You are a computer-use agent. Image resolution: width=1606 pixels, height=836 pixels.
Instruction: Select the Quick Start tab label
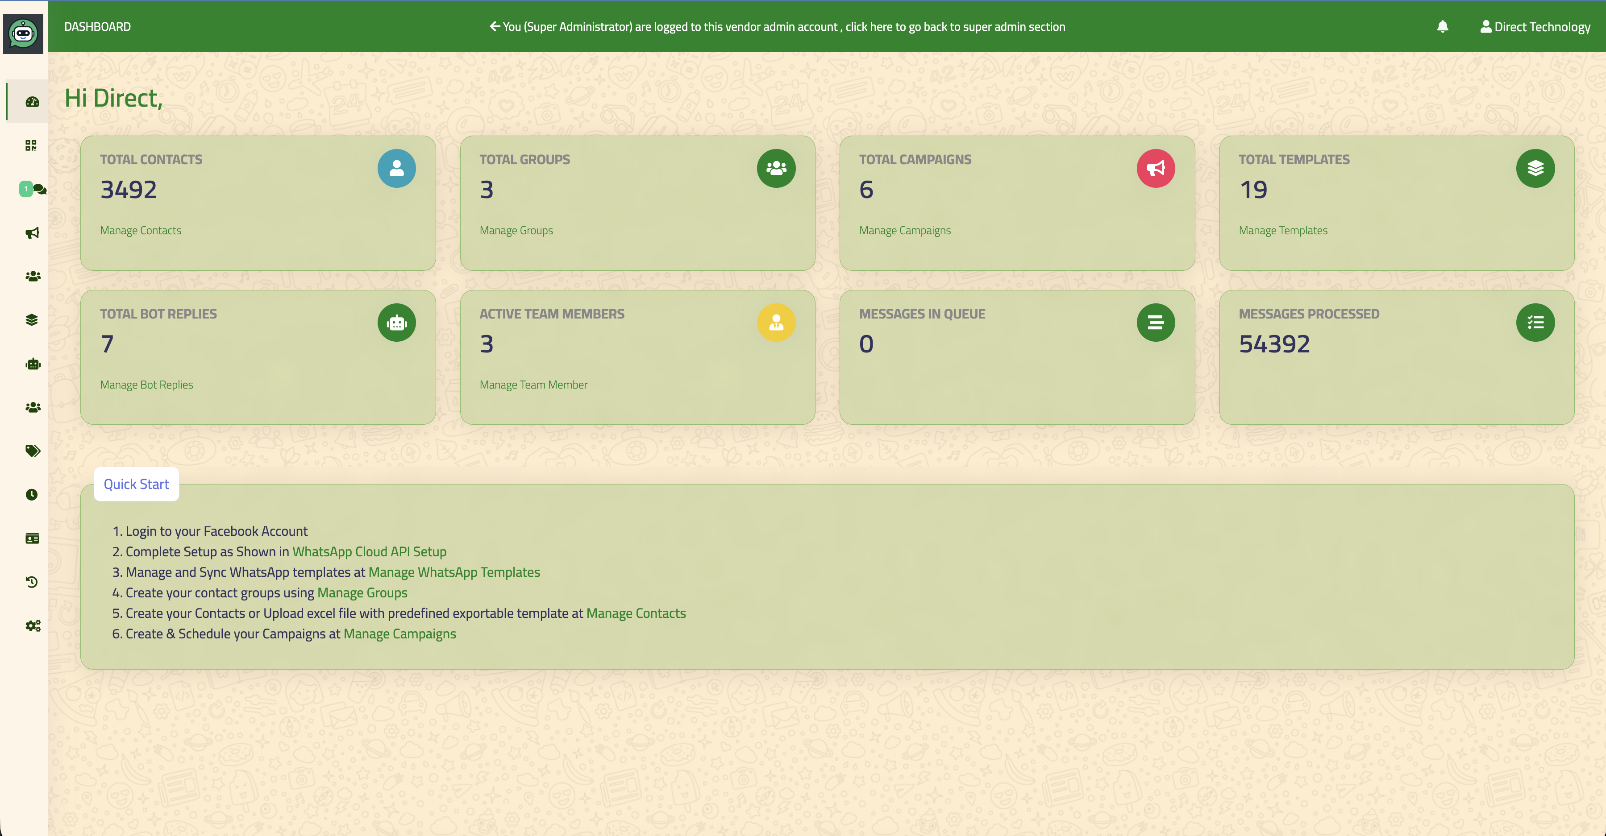pyautogui.click(x=136, y=484)
